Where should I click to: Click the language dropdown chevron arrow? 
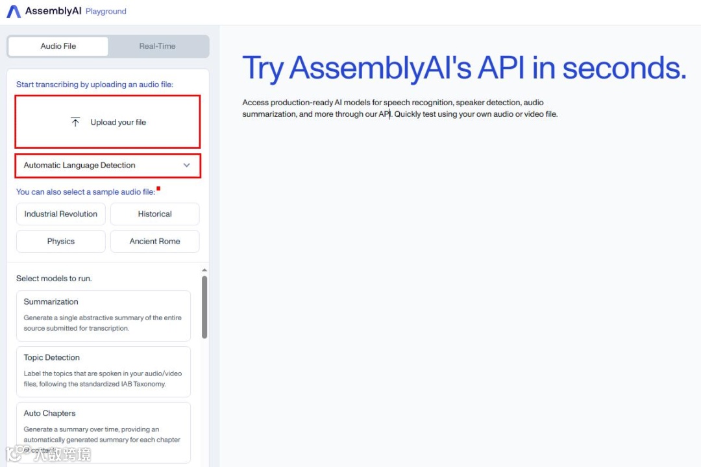pos(186,165)
